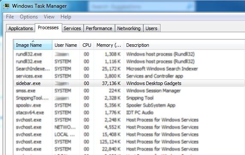Click the IDT PC Audio description
The image size is (245, 155).
140,112
